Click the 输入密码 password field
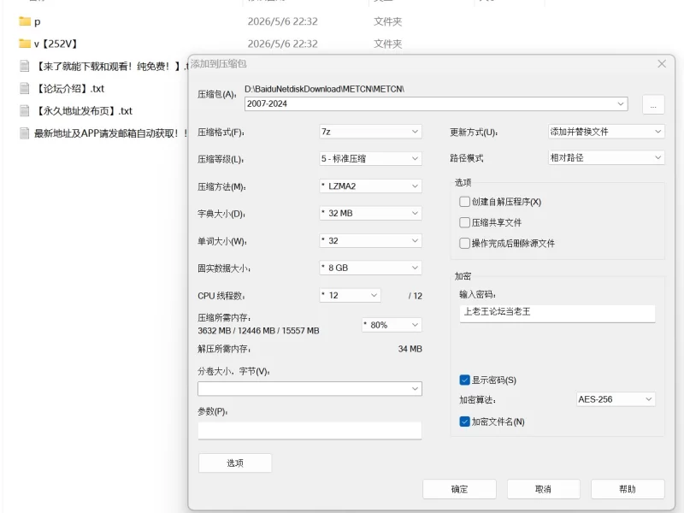This screenshot has width=684, height=513. tap(557, 313)
